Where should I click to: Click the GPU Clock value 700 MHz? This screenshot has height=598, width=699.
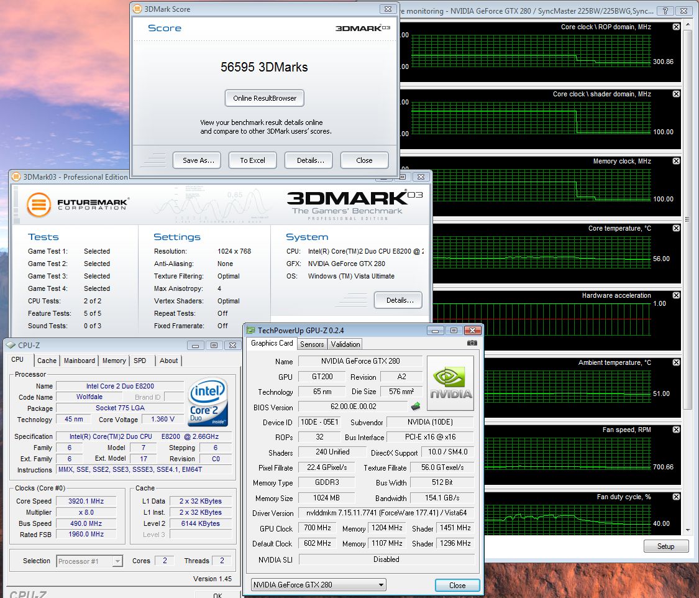(318, 528)
